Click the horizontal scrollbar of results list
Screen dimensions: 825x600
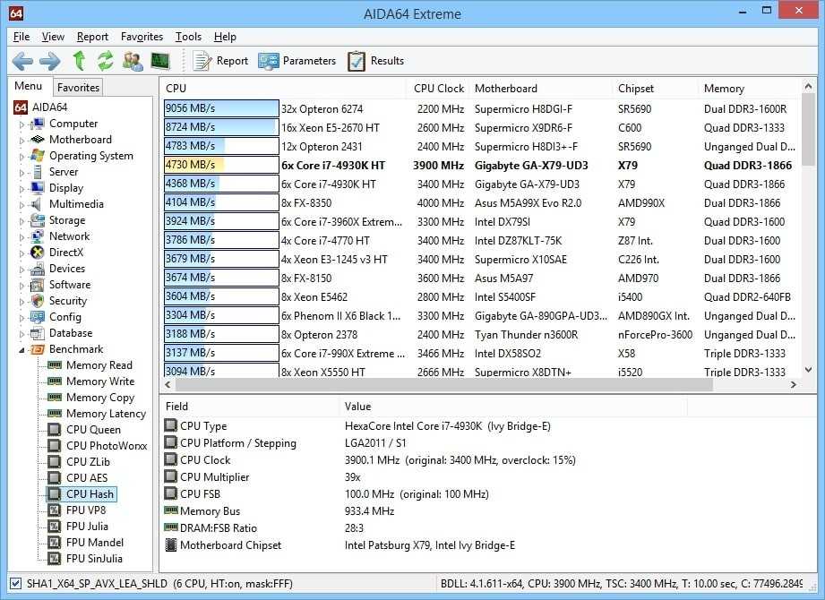[x=448, y=384]
